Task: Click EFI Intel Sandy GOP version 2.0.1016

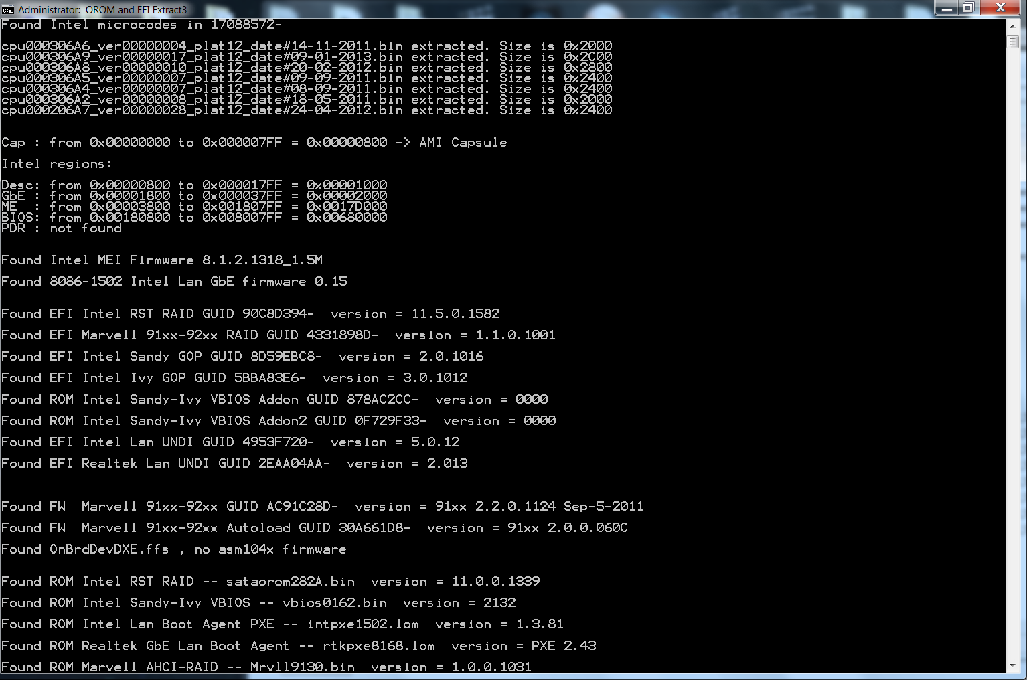Action: 242,357
